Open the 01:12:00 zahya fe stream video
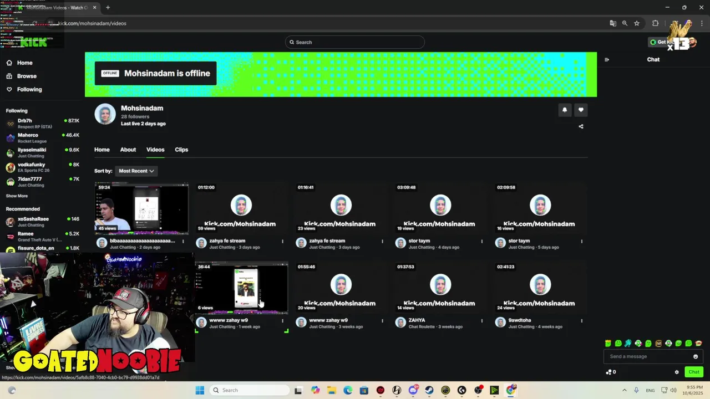The image size is (710, 399). (241, 208)
